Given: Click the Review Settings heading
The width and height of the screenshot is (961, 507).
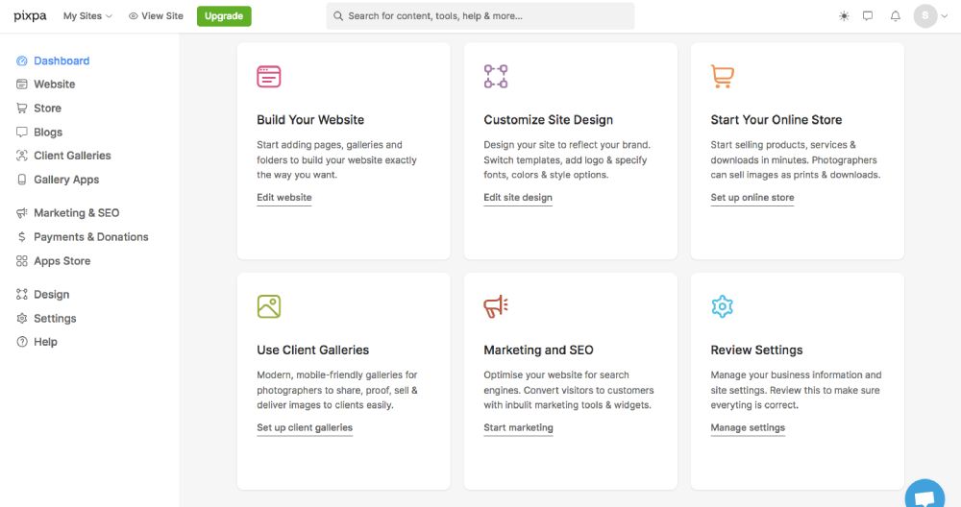Looking at the screenshot, I should (x=756, y=350).
